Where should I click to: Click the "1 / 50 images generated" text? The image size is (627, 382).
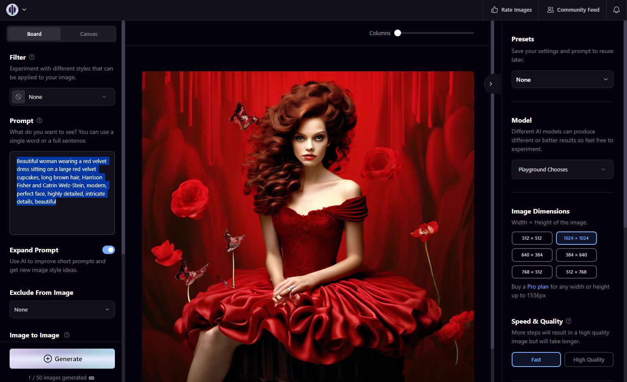tap(57, 378)
